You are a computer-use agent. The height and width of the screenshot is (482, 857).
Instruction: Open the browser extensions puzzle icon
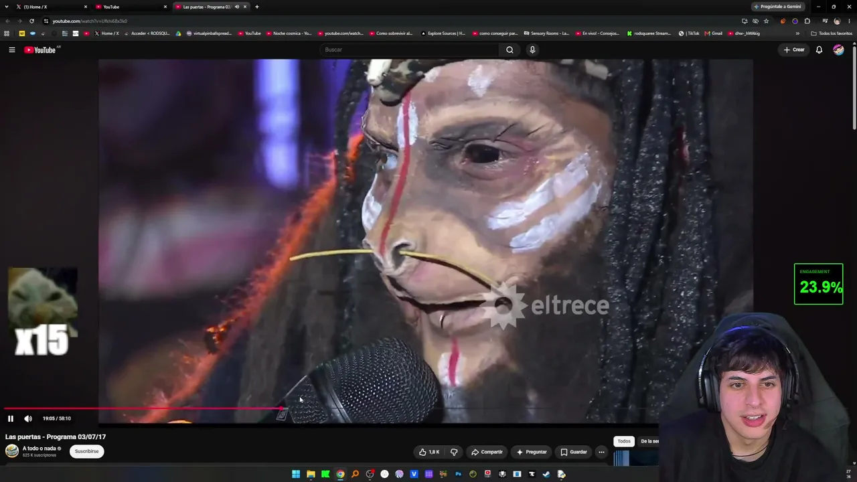coord(807,21)
